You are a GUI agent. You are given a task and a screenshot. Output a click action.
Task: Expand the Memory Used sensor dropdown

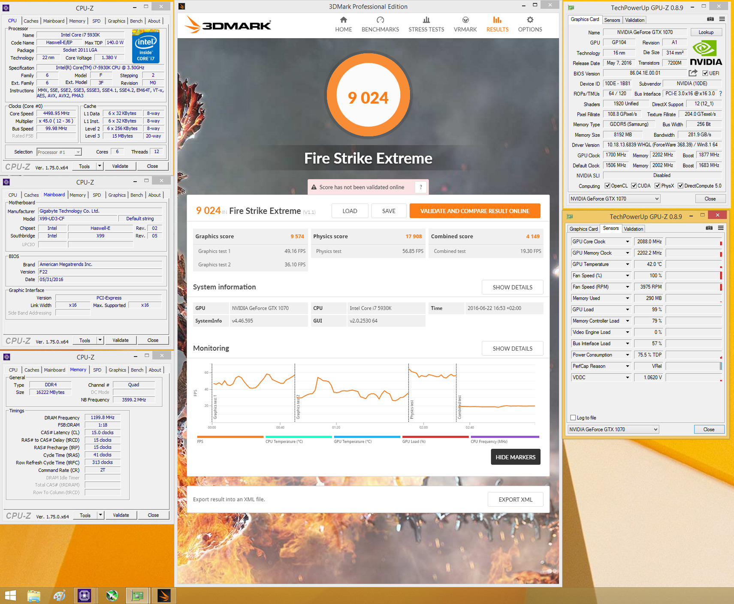[627, 298]
